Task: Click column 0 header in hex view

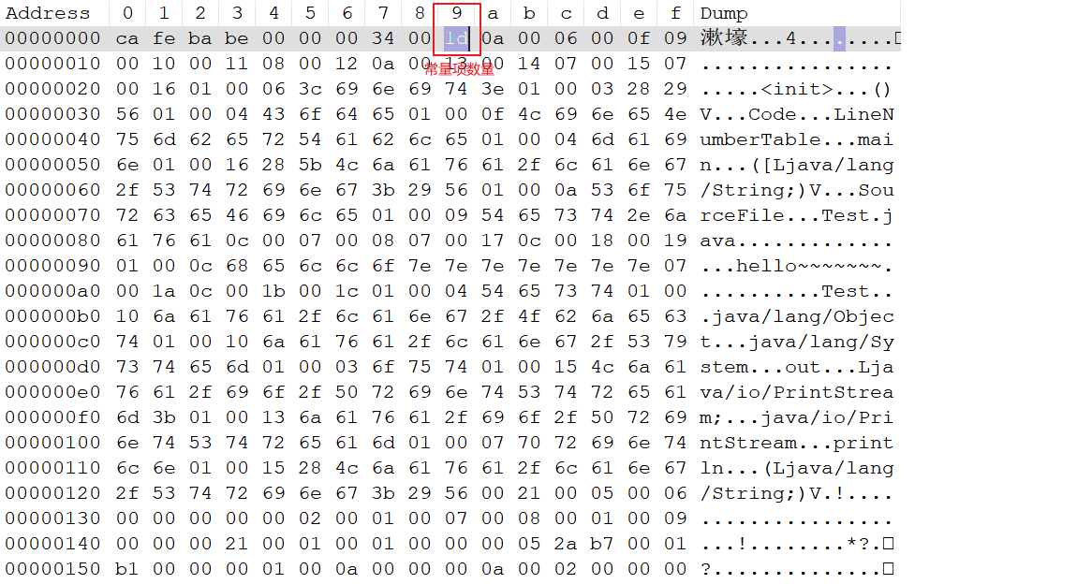Action: pos(127,13)
